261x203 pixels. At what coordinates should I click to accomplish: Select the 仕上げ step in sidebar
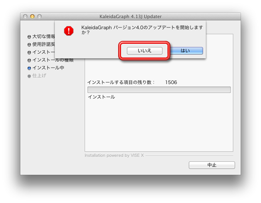point(39,76)
